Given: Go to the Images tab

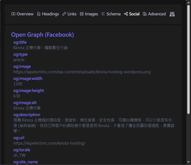Looking at the screenshot, I should pos(89,14).
